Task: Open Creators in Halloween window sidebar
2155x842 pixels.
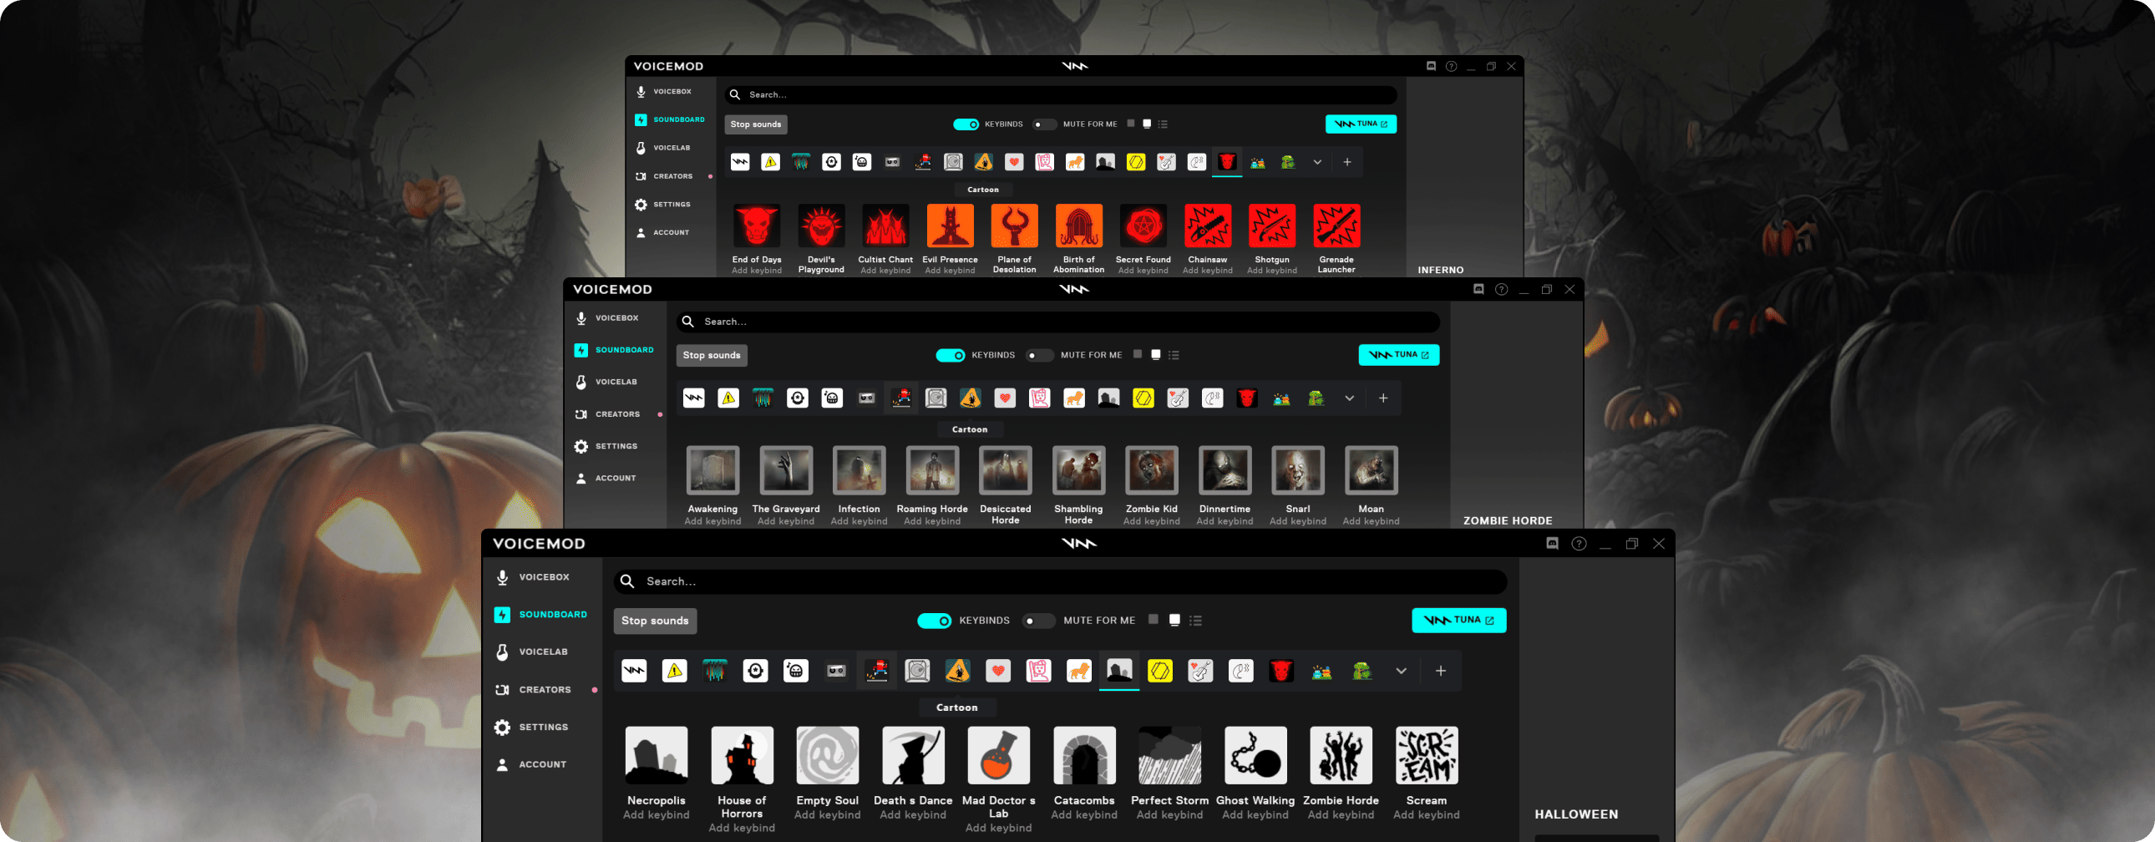Action: 535,690
